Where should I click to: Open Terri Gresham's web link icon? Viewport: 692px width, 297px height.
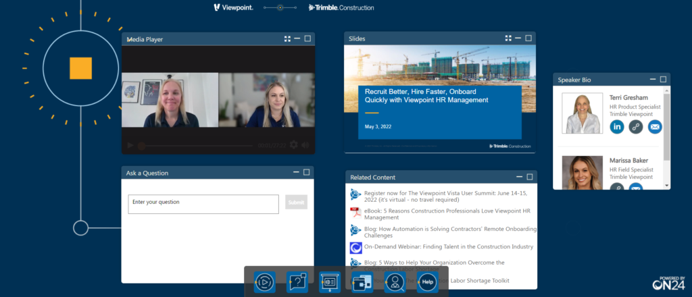[636, 127]
